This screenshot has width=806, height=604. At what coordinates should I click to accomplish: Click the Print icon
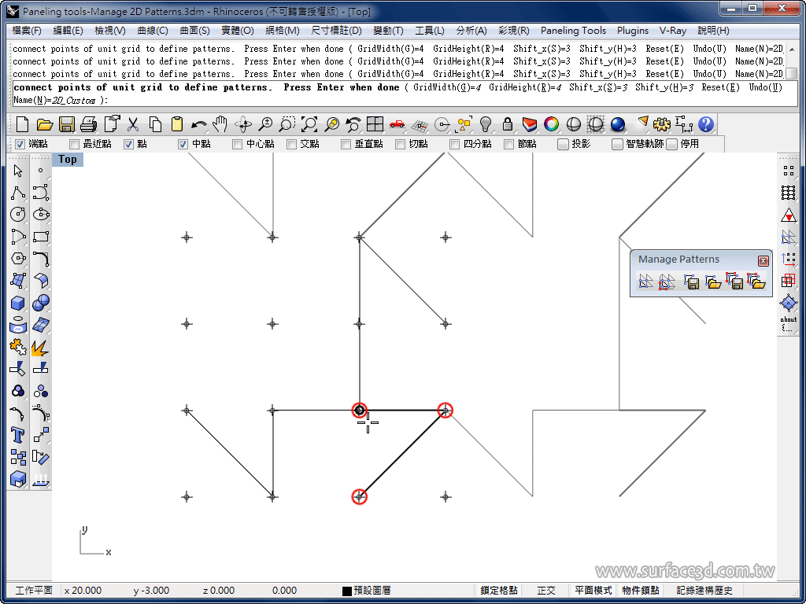[89, 124]
